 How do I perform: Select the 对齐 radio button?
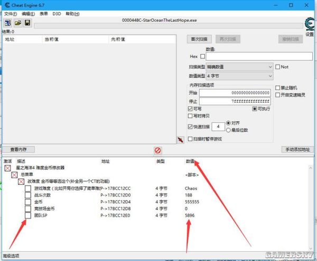228,123
